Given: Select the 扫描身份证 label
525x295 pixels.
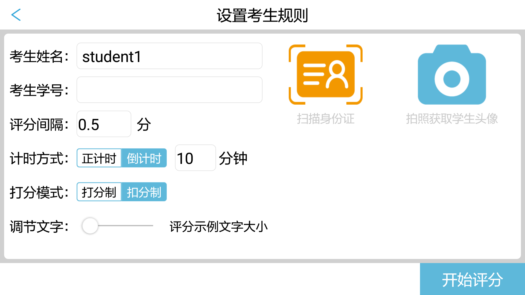Looking at the screenshot, I should pos(326,119).
